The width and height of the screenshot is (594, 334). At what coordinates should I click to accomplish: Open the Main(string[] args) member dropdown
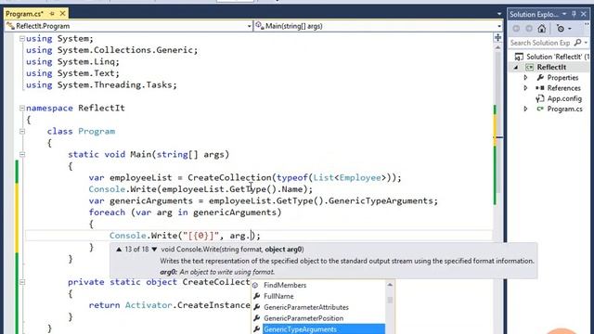point(499,26)
